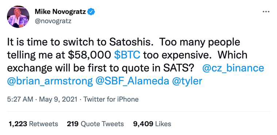Click the $58,000 price in tweet text

91,55
